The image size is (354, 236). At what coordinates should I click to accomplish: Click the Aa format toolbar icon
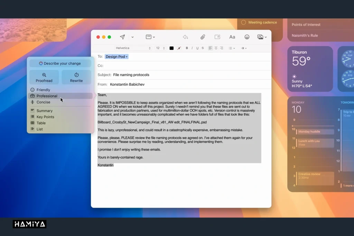tap(232, 37)
